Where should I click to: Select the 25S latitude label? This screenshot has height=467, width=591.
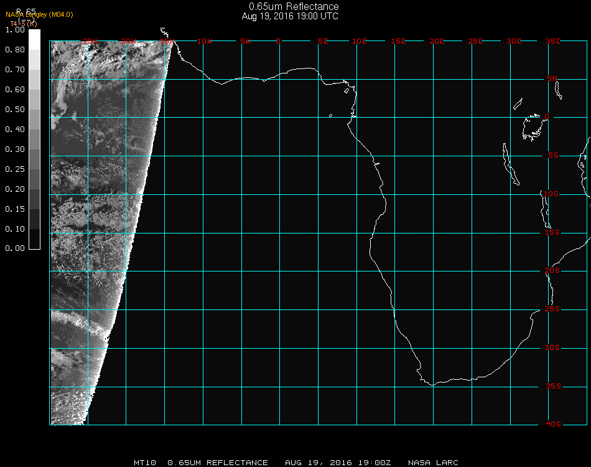click(x=552, y=309)
